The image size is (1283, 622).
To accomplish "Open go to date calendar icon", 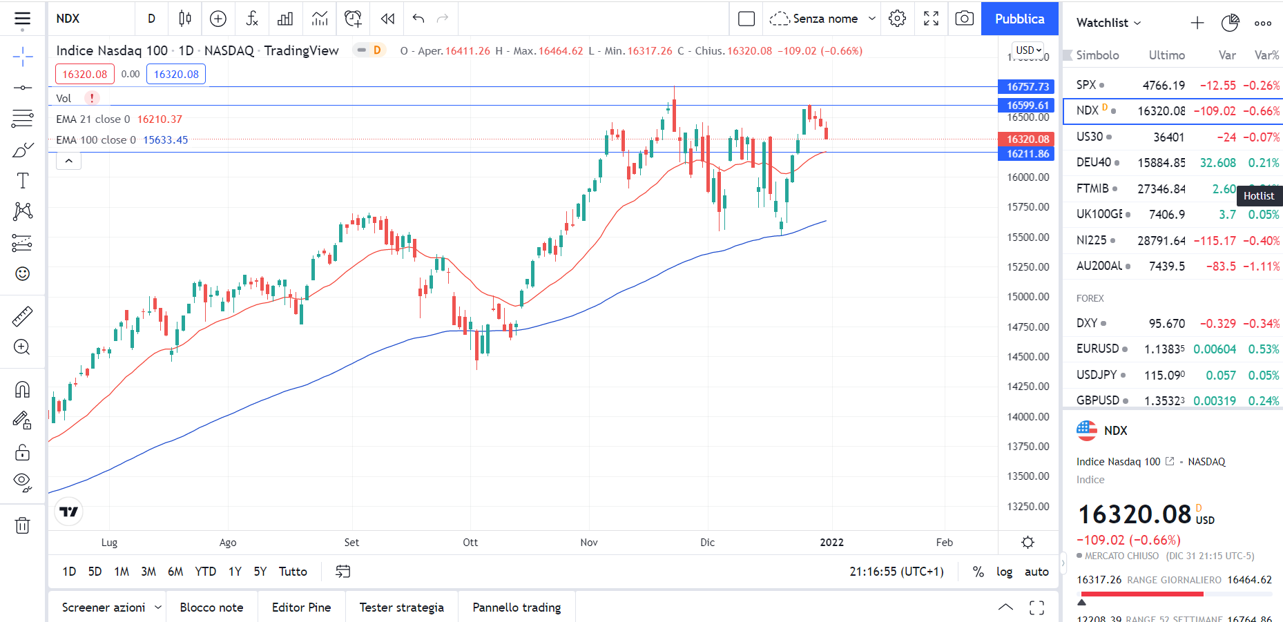I will (x=343, y=572).
